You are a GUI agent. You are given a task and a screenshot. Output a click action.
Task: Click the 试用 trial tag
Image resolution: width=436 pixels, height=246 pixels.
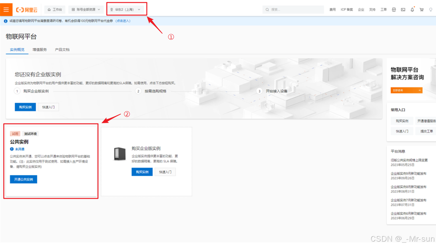[x=15, y=134]
